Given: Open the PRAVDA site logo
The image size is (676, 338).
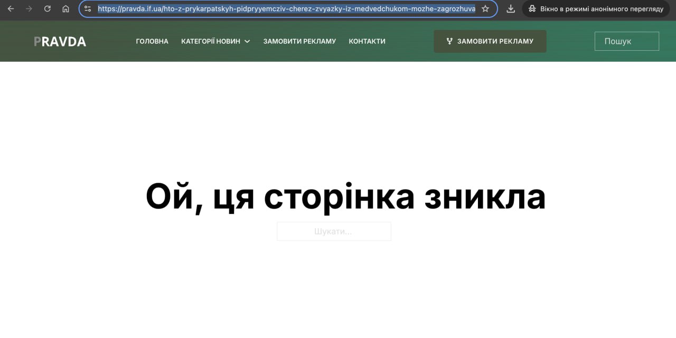Looking at the screenshot, I should (x=60, y=42).
